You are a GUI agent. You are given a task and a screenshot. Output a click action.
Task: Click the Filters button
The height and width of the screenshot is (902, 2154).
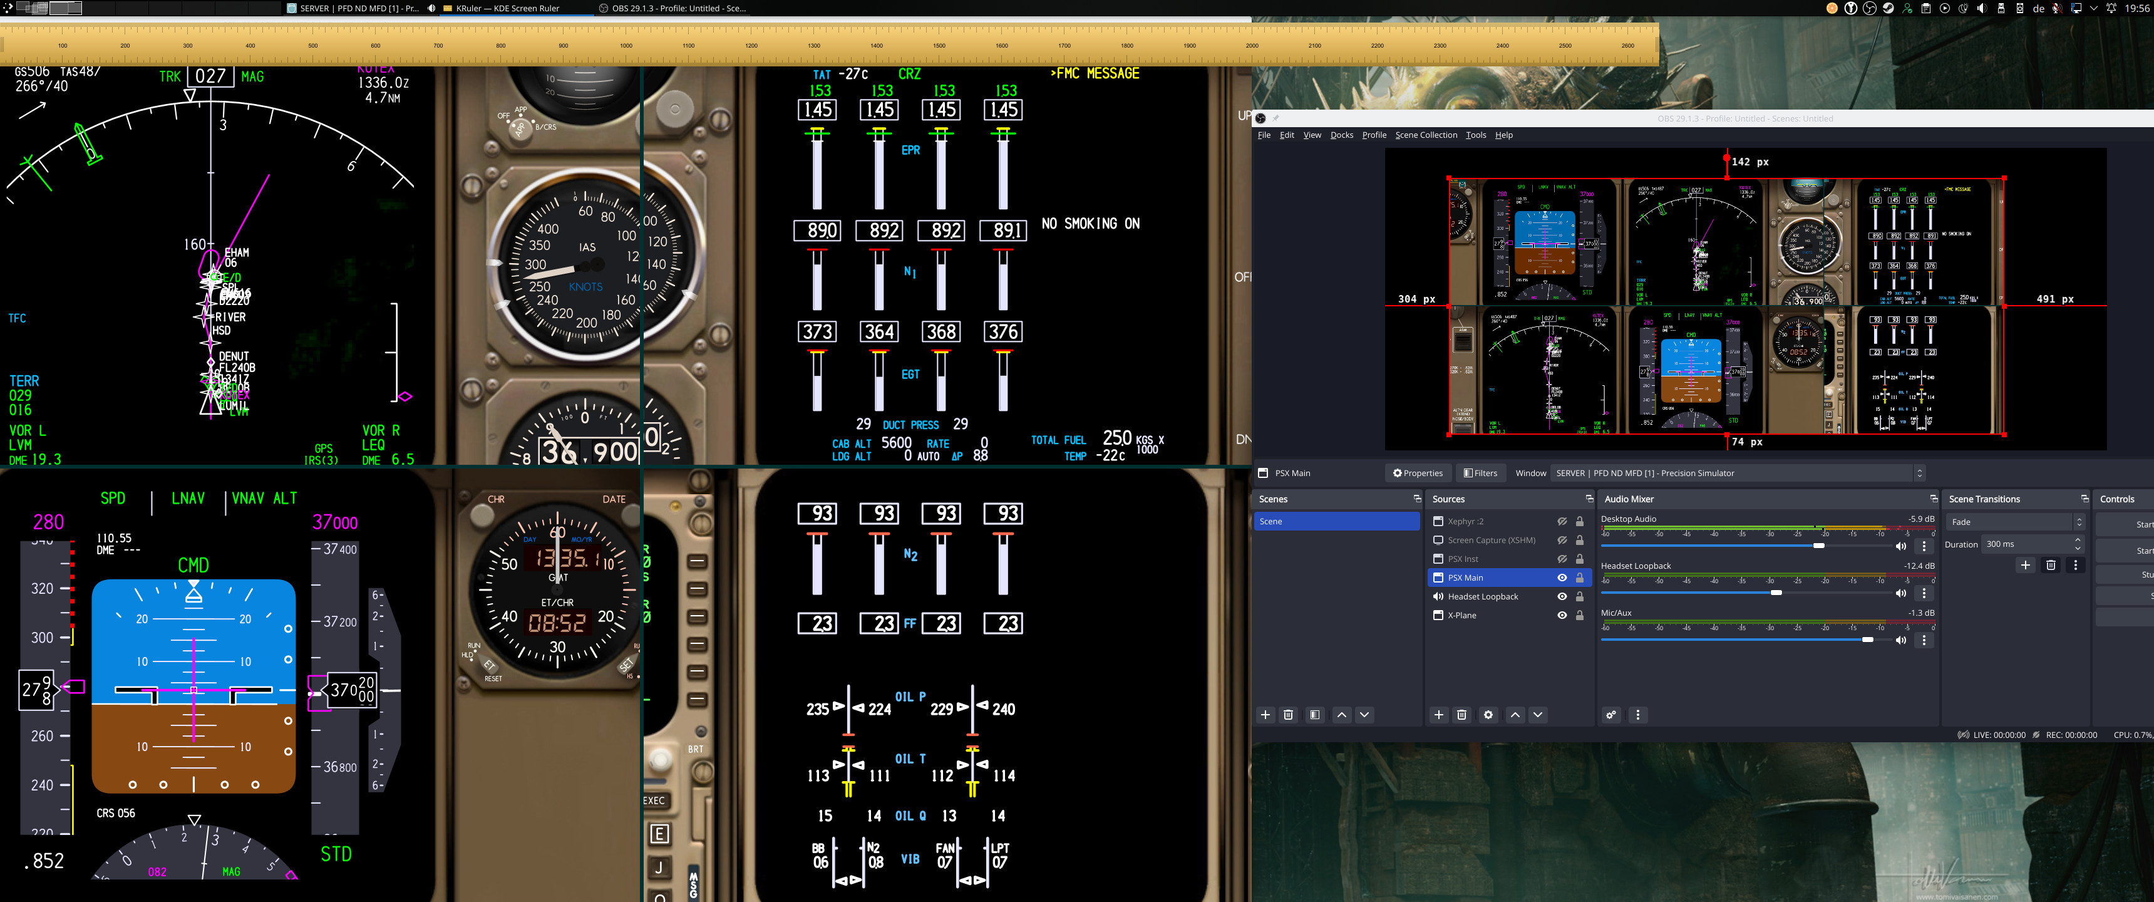click(1480, 473)
